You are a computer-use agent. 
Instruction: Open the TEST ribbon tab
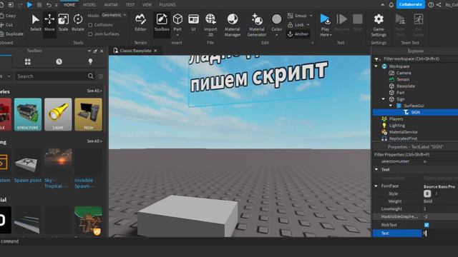pos(130,5)
